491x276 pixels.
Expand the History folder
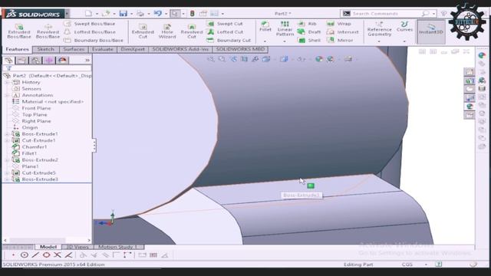tap(7, 82)
